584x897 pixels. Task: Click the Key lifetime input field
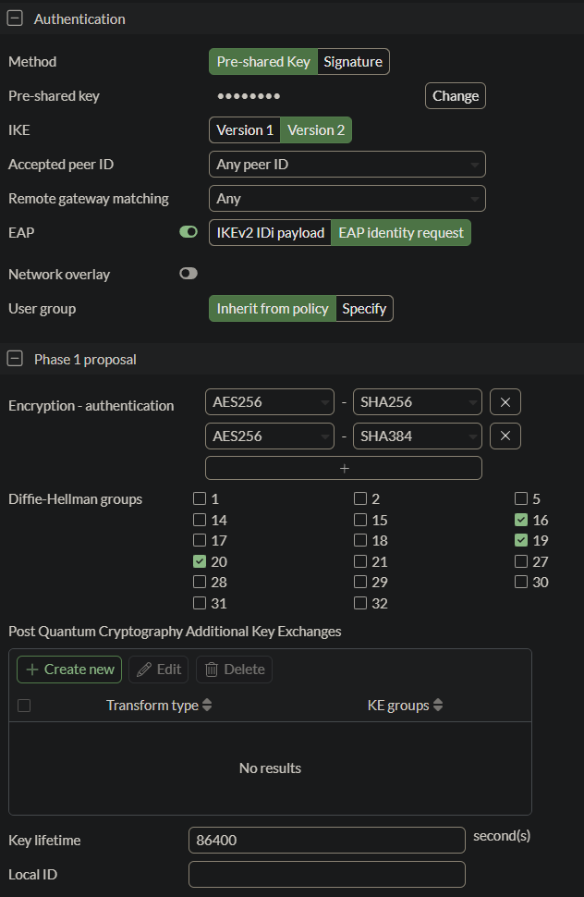326,840
